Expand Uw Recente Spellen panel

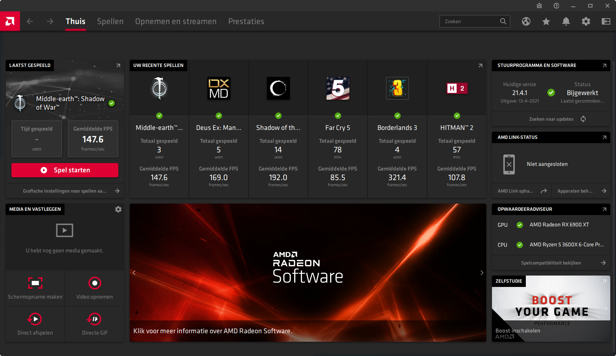(x=481, y=66)
